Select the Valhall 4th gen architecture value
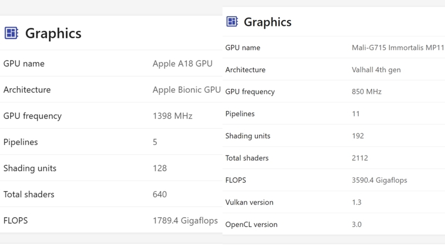The height and width of the screenshot is (250, 445). pyautogui.click(x=376, y=70)
